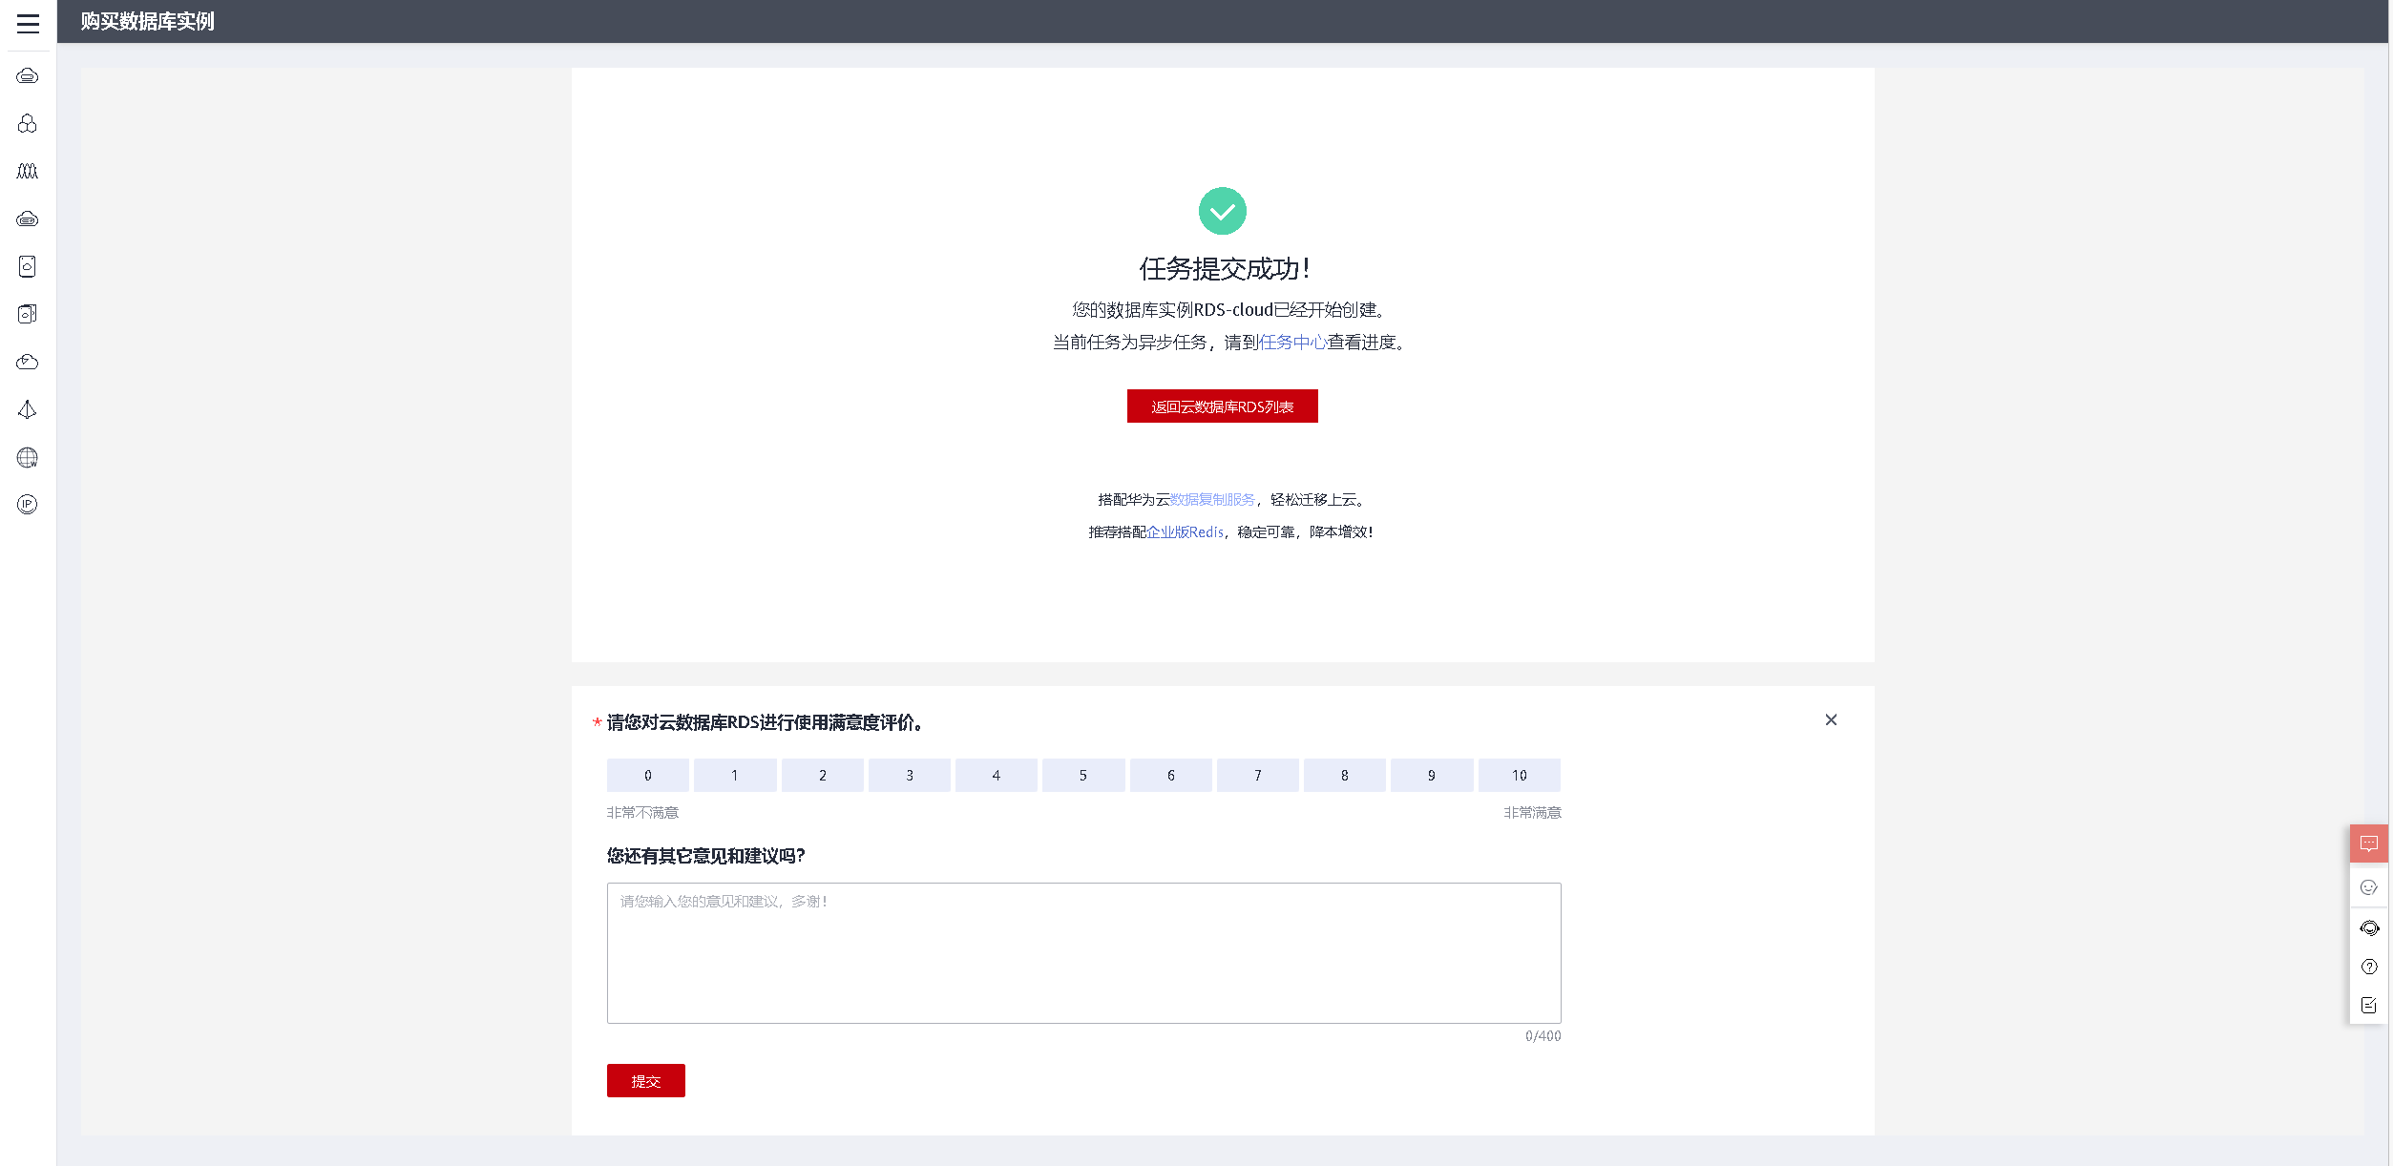Submit the survey with 提交 button
Viewport: 2393px width, 1166px height.
[x=645, y=1081]
